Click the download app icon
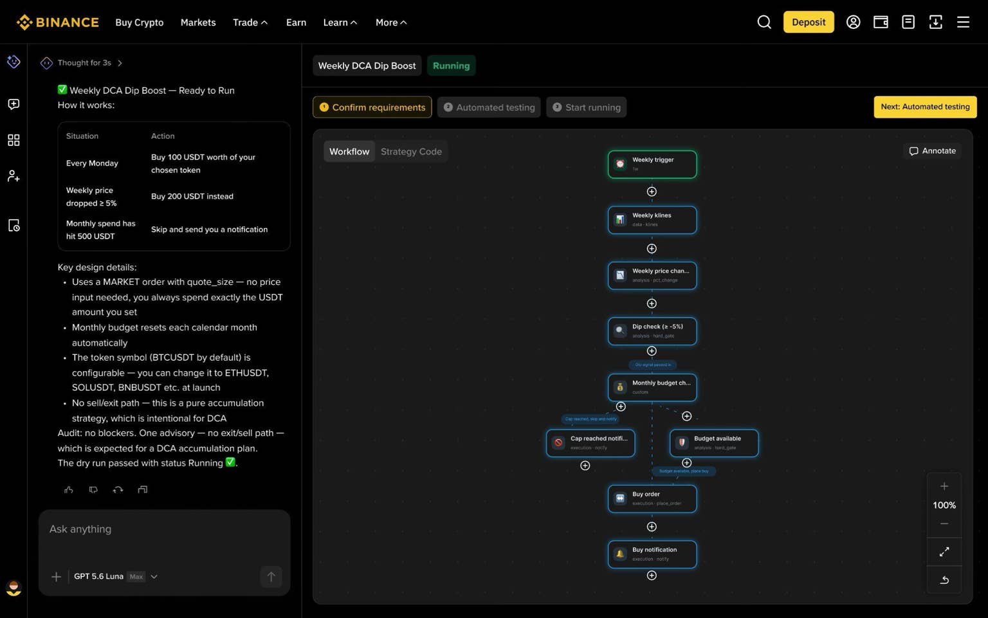988x618 pixels. (936, 23)
